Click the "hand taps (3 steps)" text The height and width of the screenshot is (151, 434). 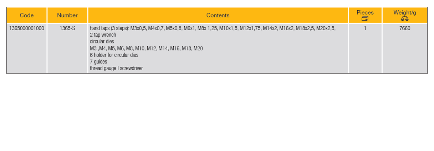[109, 28]
